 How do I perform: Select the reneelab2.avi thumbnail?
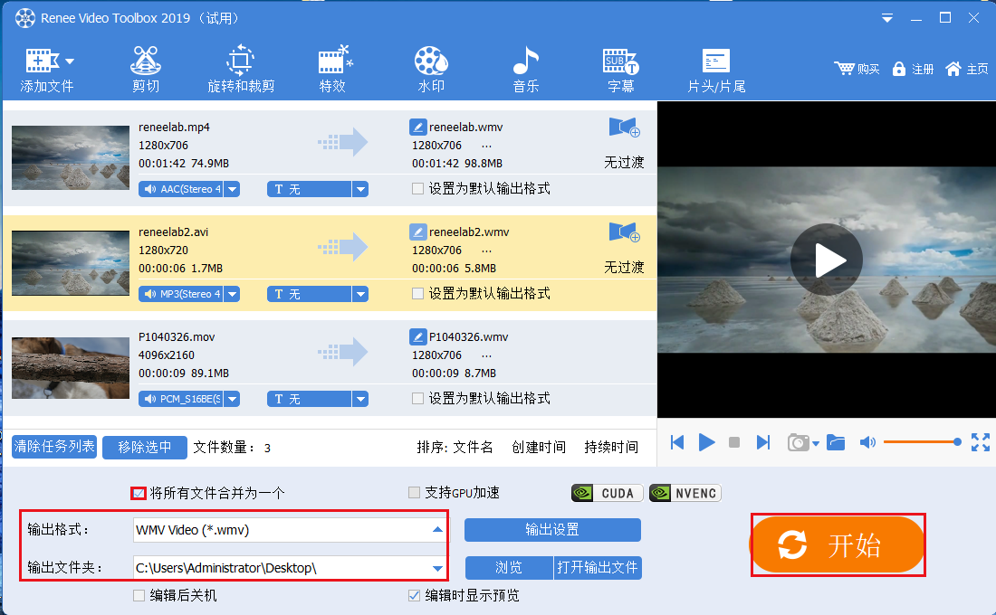tap(71, 263)
